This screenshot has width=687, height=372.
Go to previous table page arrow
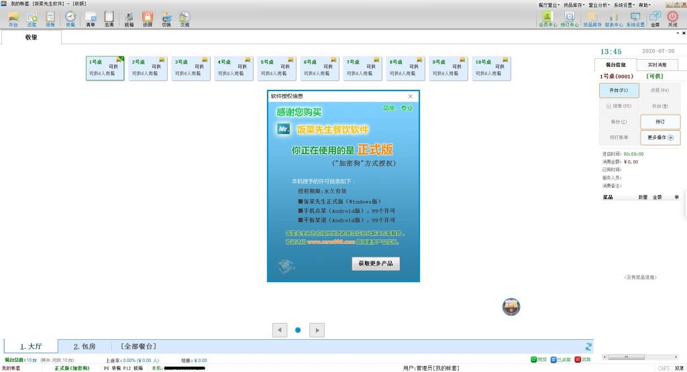(280, 330)
